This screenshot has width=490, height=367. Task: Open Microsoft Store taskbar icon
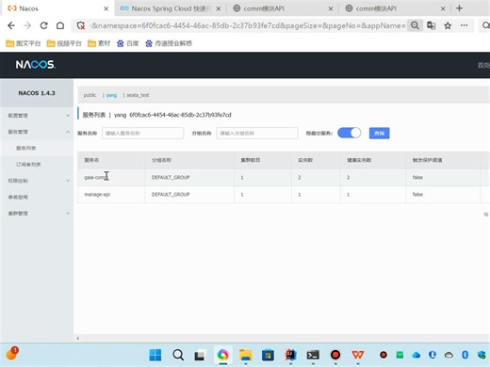[268, 355]
